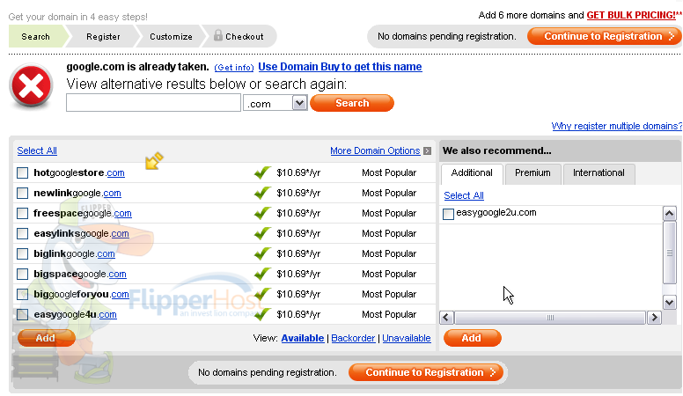Viewport: 683px width, 396px height.
Task: Click scroll-up arrow in recommendations list
Action: pos(670,214)
